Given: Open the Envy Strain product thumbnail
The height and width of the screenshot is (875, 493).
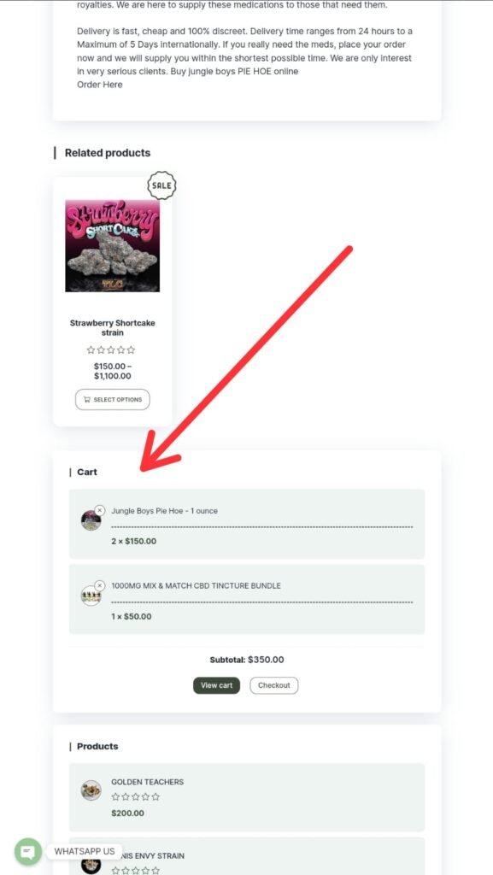Looking at the screenshot, I should click(x=91, y=865).
